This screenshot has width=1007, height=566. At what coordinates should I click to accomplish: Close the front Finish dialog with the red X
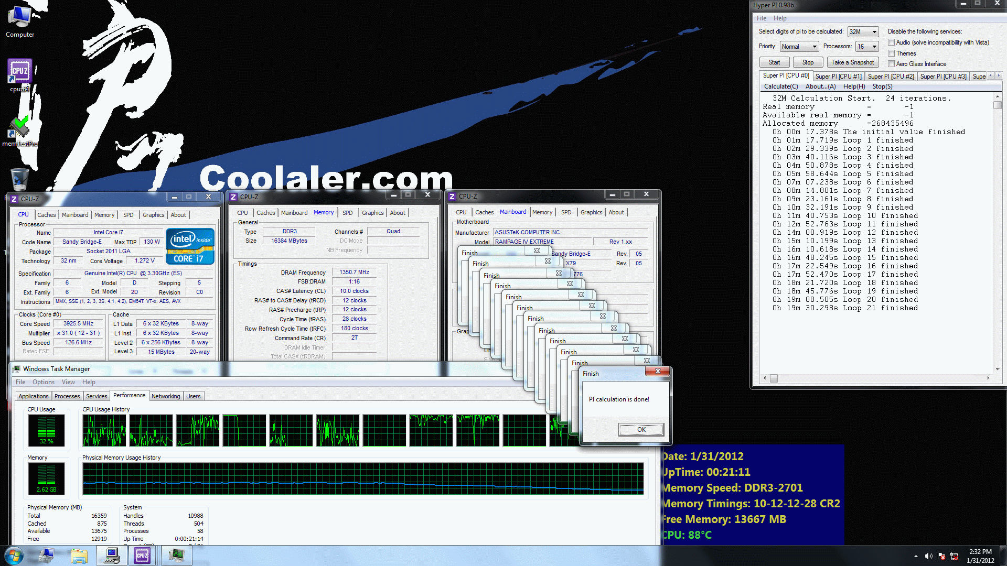pyautogui.click(x=658, y=372)
